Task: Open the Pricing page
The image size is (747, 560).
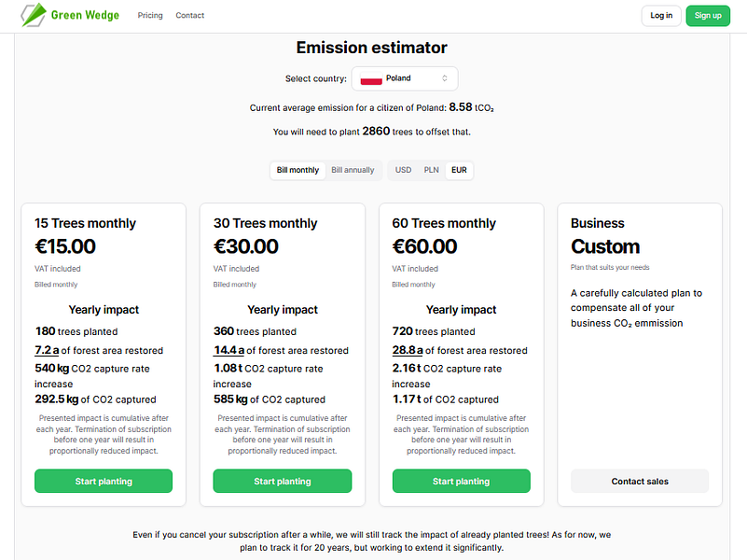Action: 150,16
